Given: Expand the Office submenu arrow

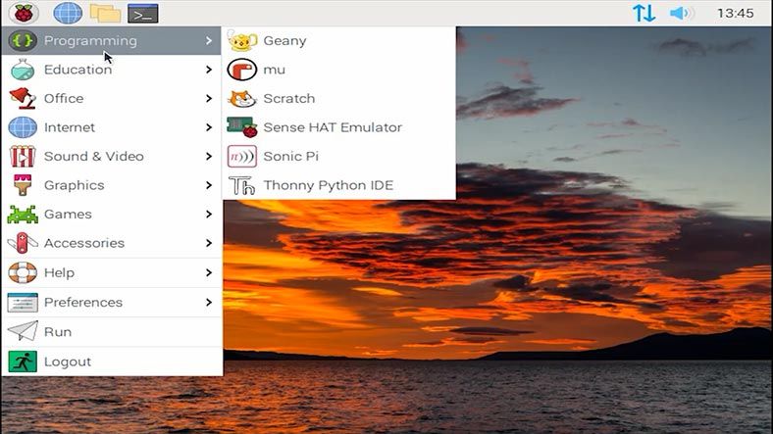Looking at the screenshot, I should 209,98.
